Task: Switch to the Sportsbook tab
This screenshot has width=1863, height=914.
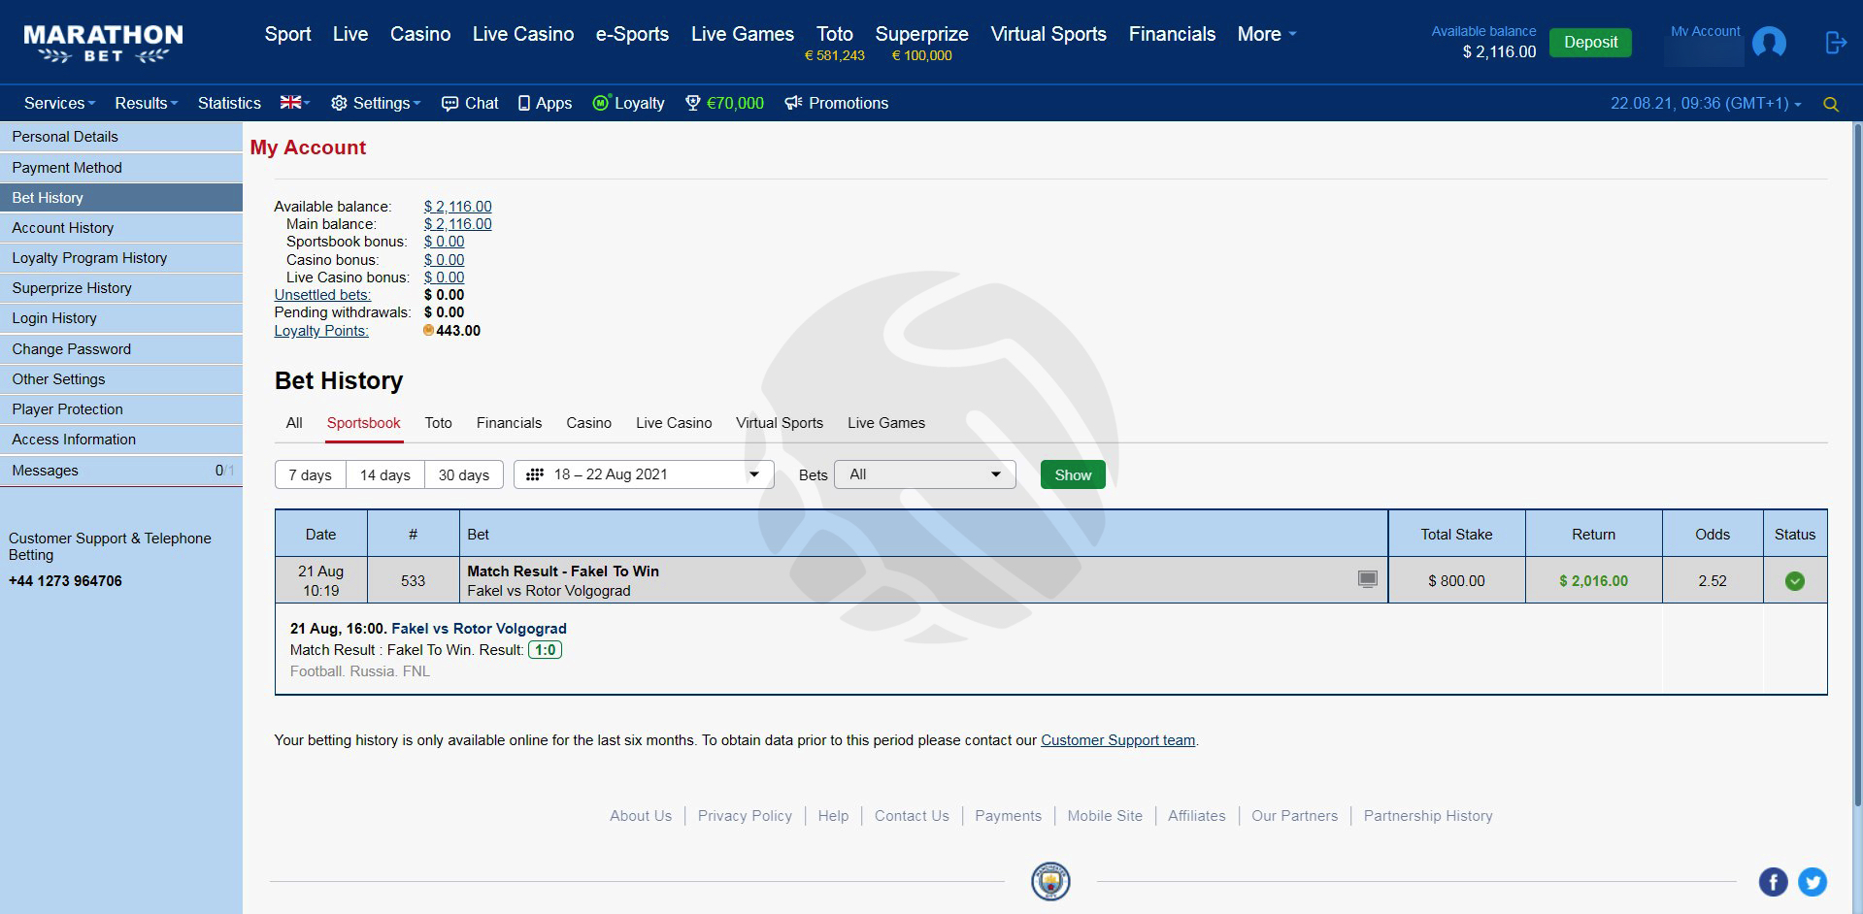Action: [364, 423]
